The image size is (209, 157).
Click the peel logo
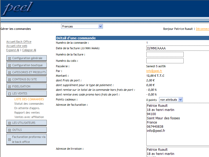17,9
